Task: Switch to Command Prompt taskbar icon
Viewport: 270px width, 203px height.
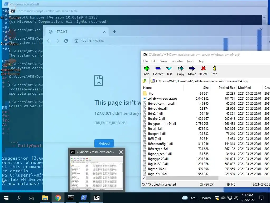Action: coord(71,198)
